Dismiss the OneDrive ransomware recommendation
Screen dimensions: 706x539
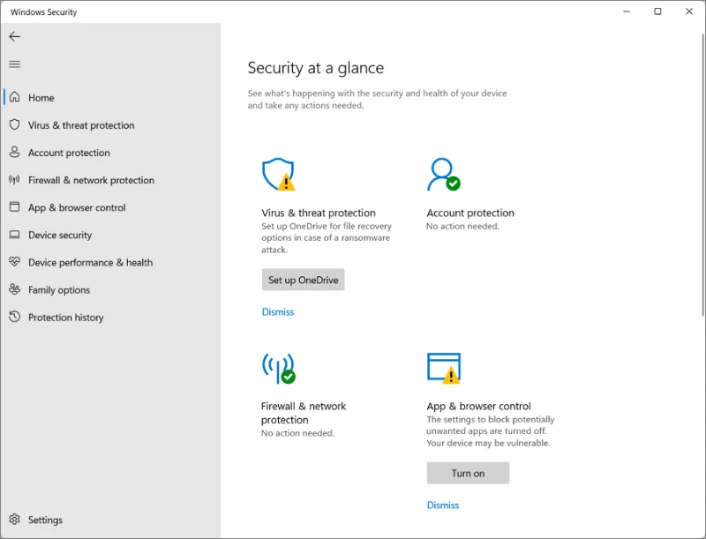coord(278,311)
